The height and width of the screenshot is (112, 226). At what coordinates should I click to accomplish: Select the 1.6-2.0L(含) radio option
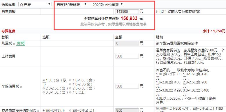[x=70, y=84]
